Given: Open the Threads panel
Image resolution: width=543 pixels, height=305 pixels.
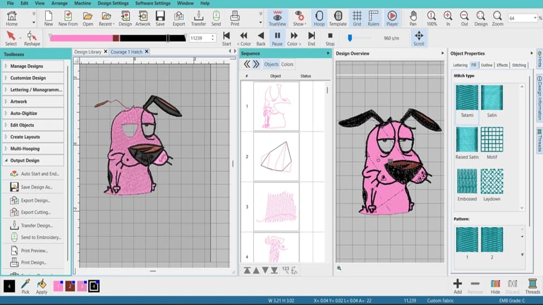Looking at the screenshot, I should (532, 286).
